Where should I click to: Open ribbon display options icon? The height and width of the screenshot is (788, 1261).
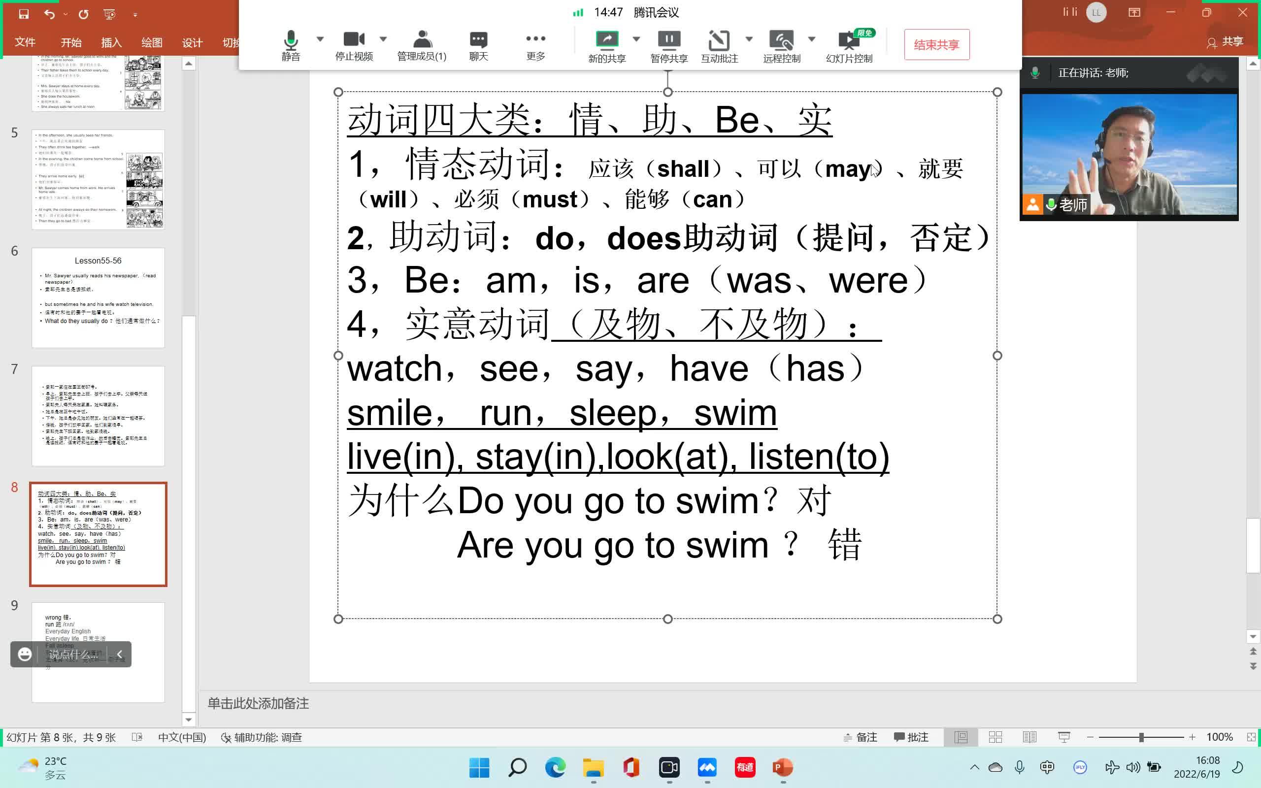point(1134,12)
